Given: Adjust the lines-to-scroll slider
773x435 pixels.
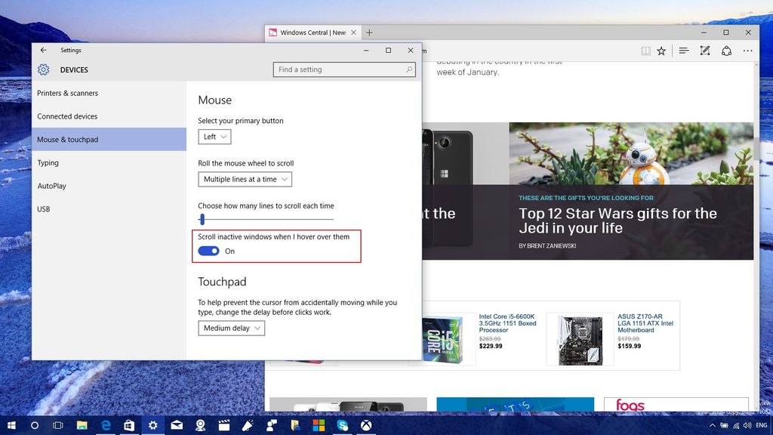Looking at the screenshot, I should coord(202,219).
